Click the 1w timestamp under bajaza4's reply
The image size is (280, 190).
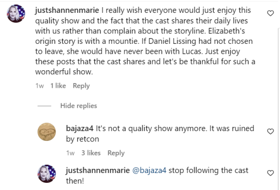pos(71,153)
